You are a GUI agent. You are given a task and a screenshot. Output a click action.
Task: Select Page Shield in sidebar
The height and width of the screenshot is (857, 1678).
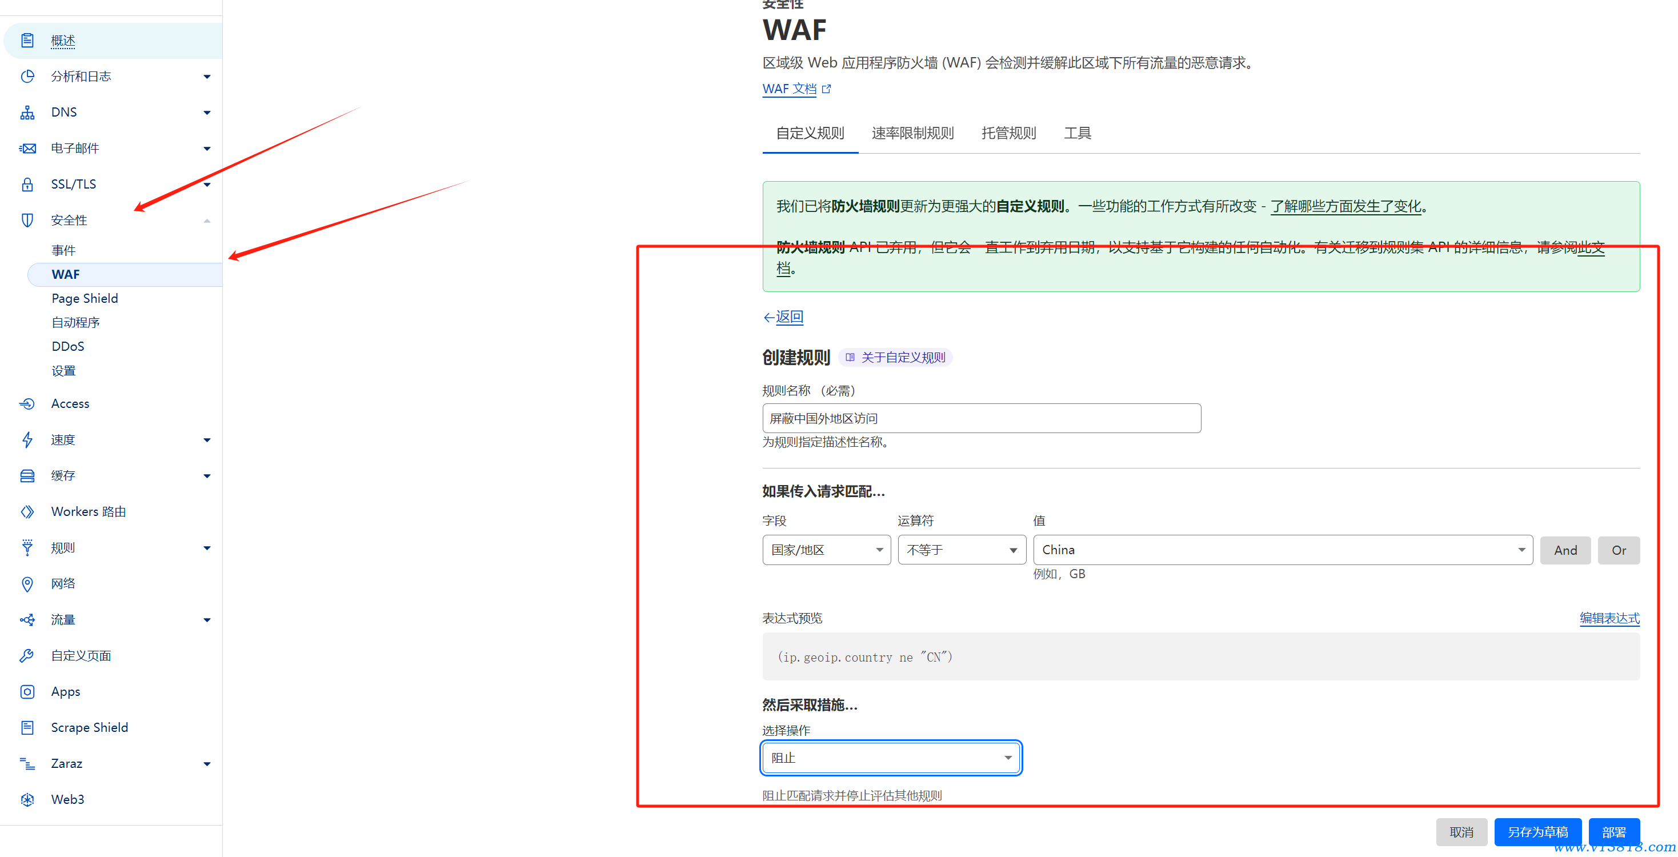[85, 299]
